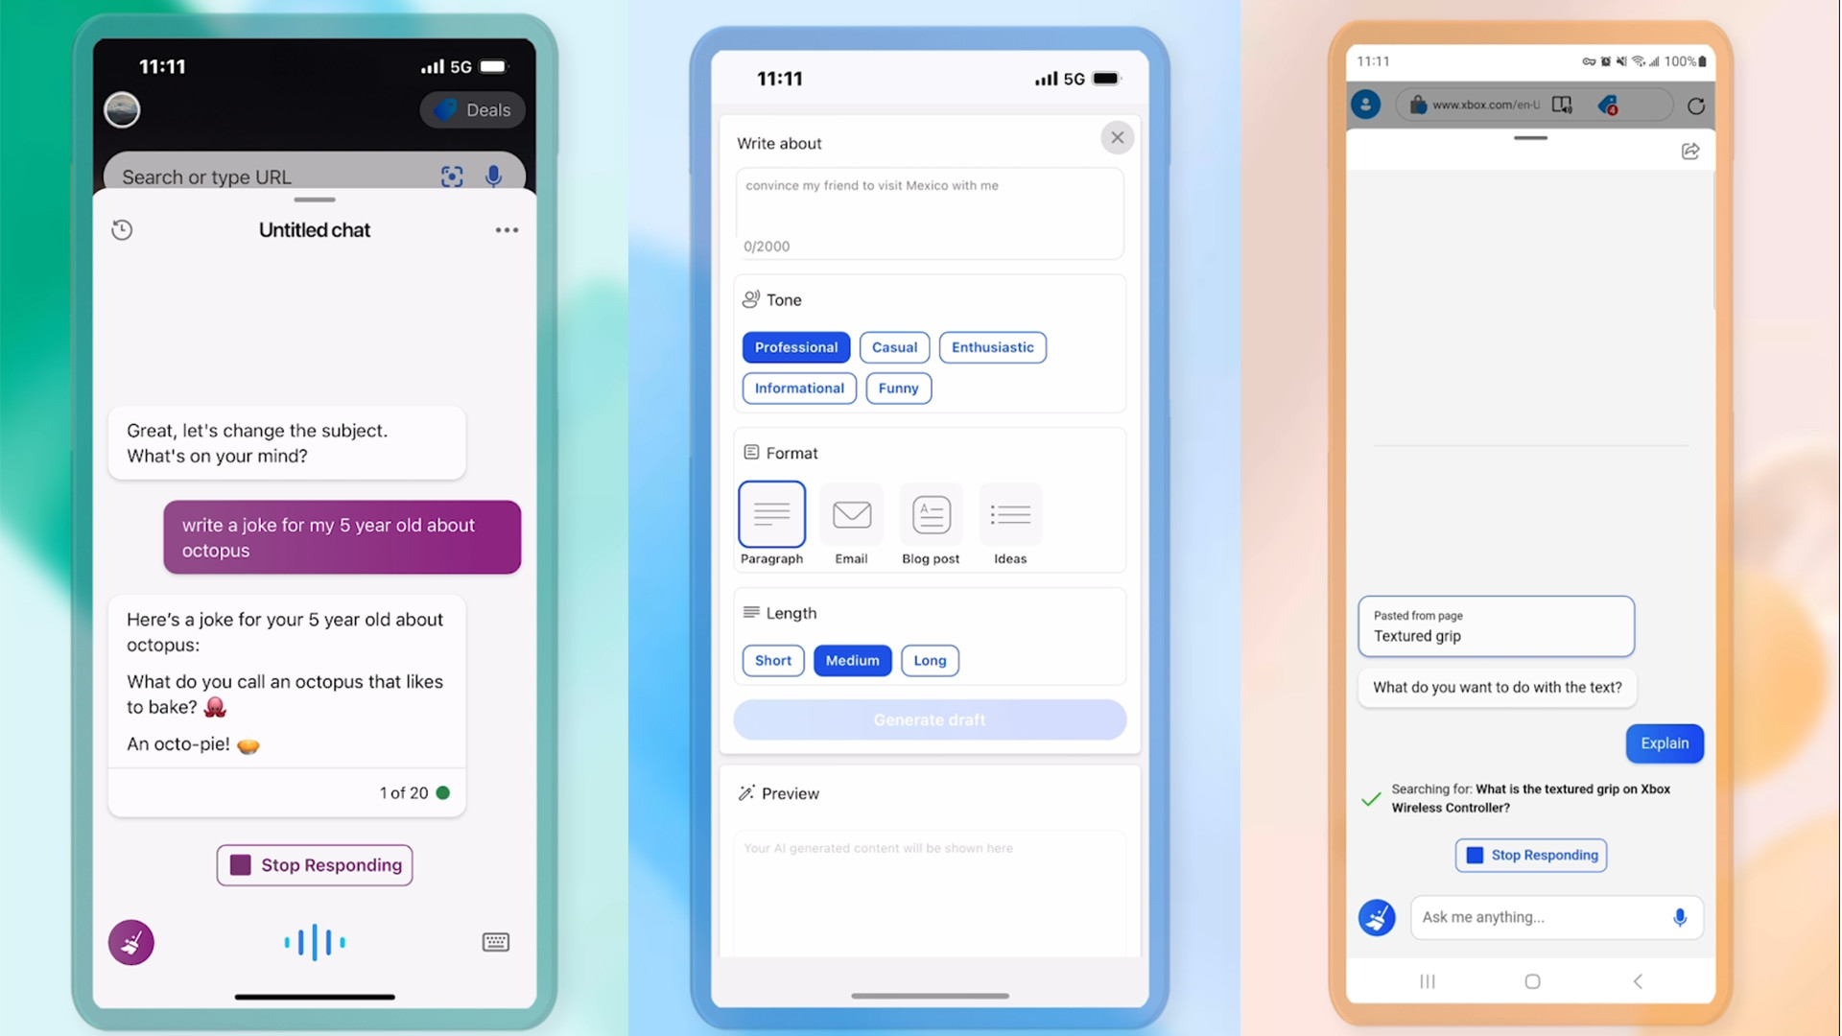
Task: Select the Funny tone button
Action: [x=898, y=388]
